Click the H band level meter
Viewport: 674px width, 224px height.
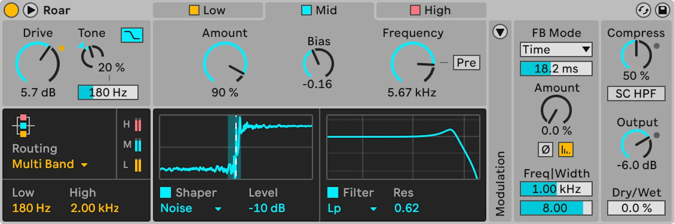click(138, 125)
